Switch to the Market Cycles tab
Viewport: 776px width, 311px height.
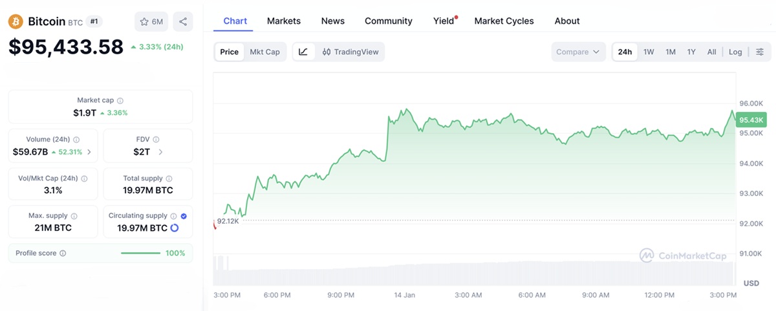(504, 21)
